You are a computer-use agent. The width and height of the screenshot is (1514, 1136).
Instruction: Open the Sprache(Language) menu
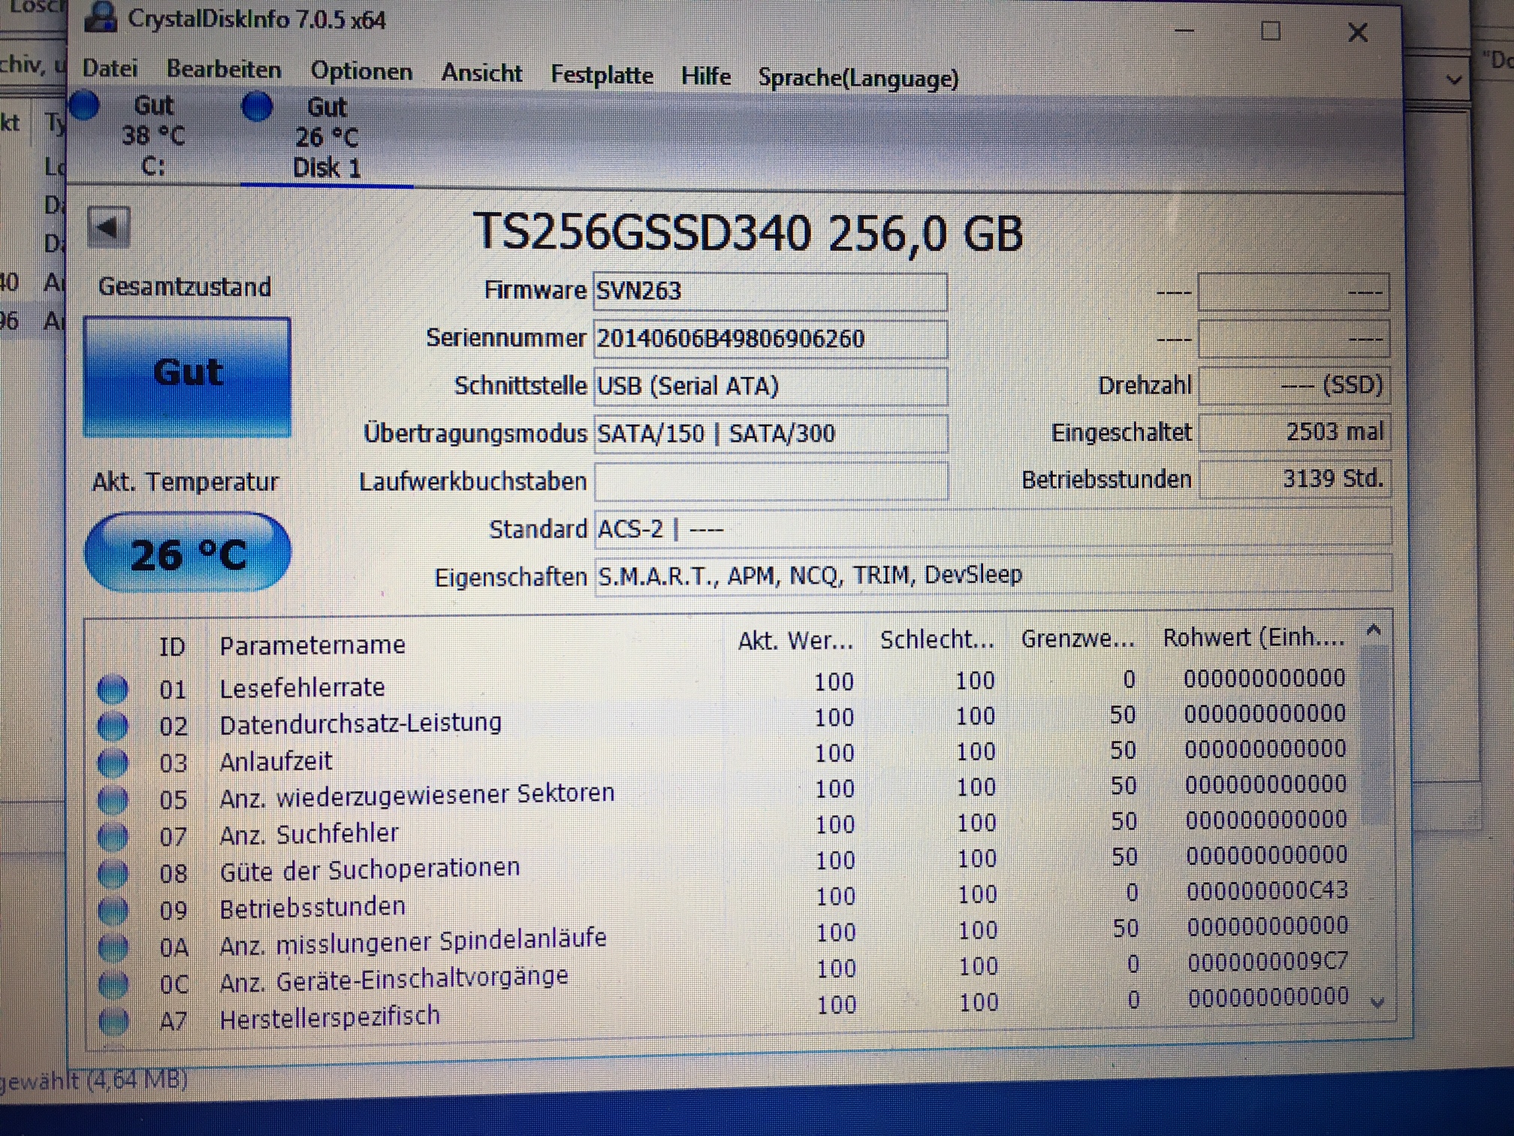(858, 78)
